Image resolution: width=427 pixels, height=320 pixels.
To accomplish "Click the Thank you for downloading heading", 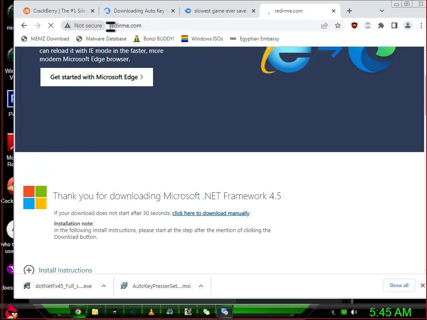I will [167, 196].
